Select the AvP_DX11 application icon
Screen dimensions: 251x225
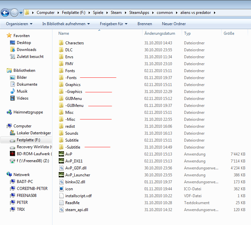(61, 161)
